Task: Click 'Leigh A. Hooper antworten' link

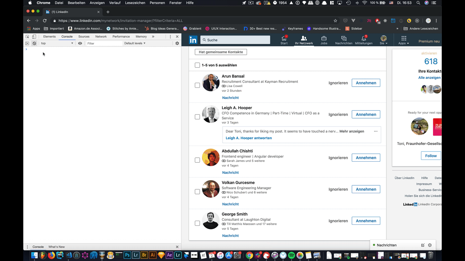Action: coord(249,138)
